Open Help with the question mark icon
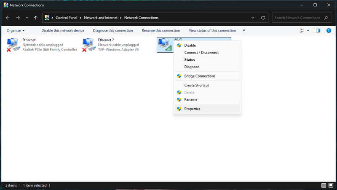This screenshot has width=337, height=190. 329,30
